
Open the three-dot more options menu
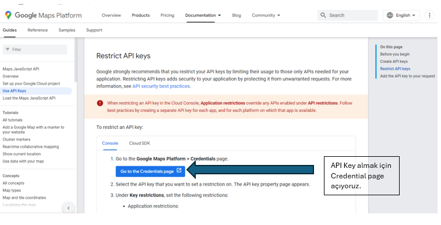[429, 15]
